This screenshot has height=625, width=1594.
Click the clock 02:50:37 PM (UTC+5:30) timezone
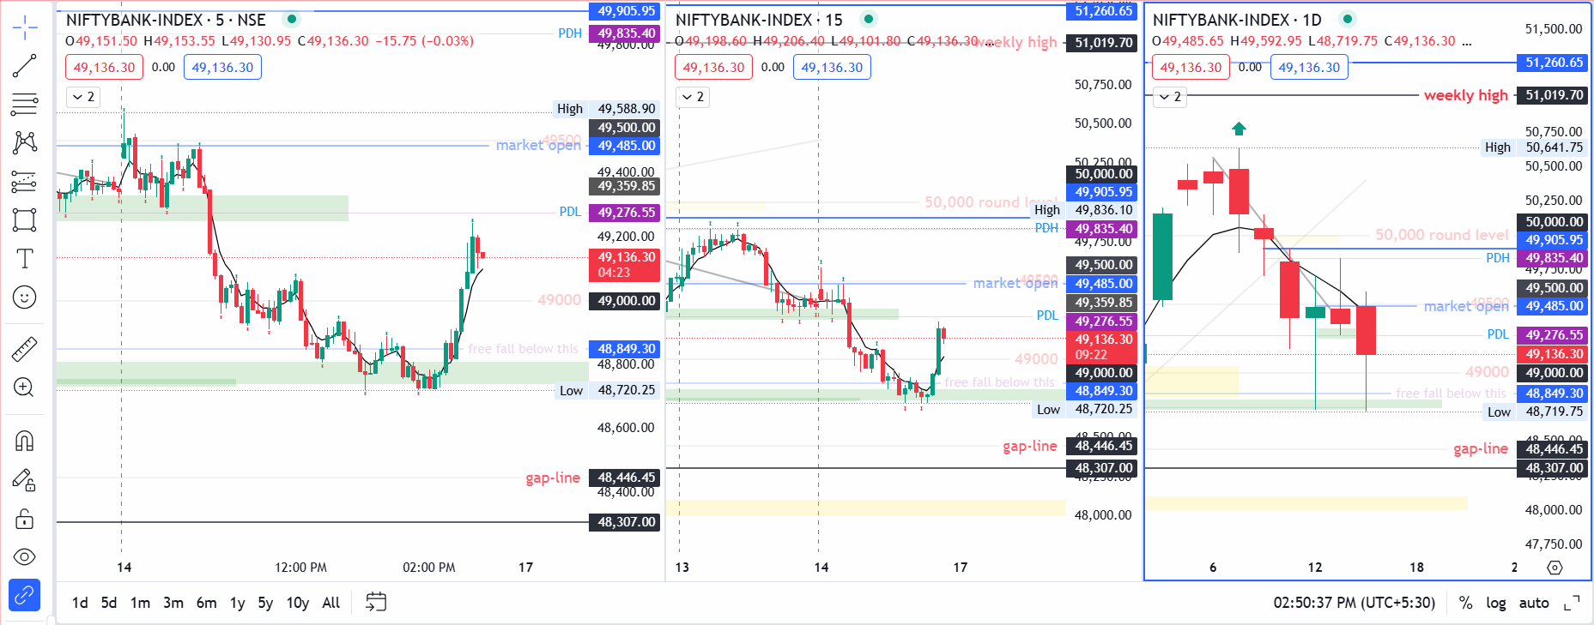[x=1355, y=603]
